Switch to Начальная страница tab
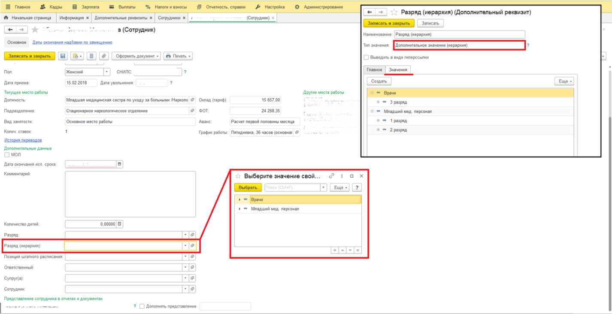 tap(27, 18)
